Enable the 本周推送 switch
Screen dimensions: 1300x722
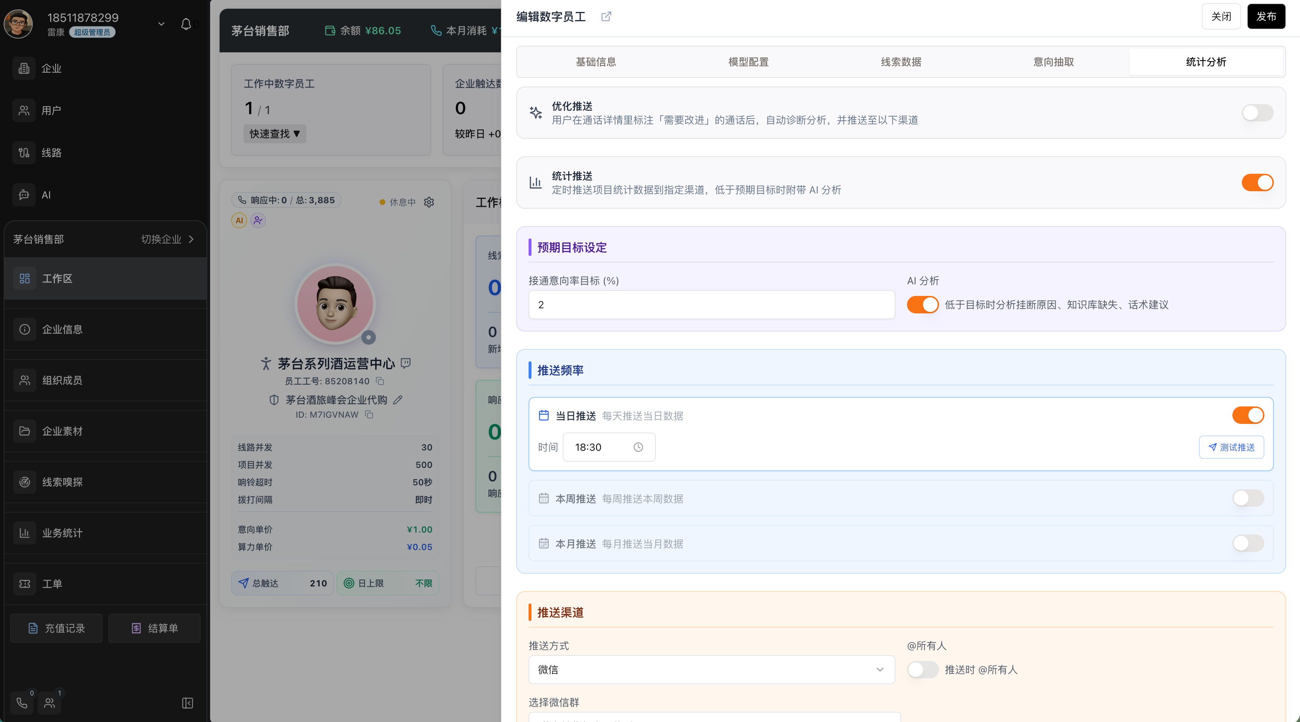coord(1248,498)
